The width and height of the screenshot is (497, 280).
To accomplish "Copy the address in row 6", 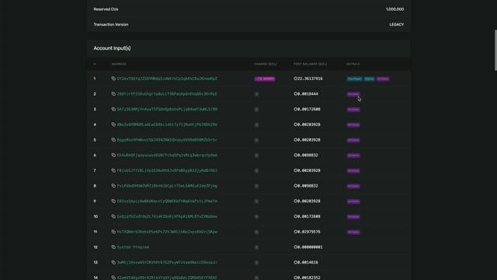I will pyautogui.click(x=113, y=156).
